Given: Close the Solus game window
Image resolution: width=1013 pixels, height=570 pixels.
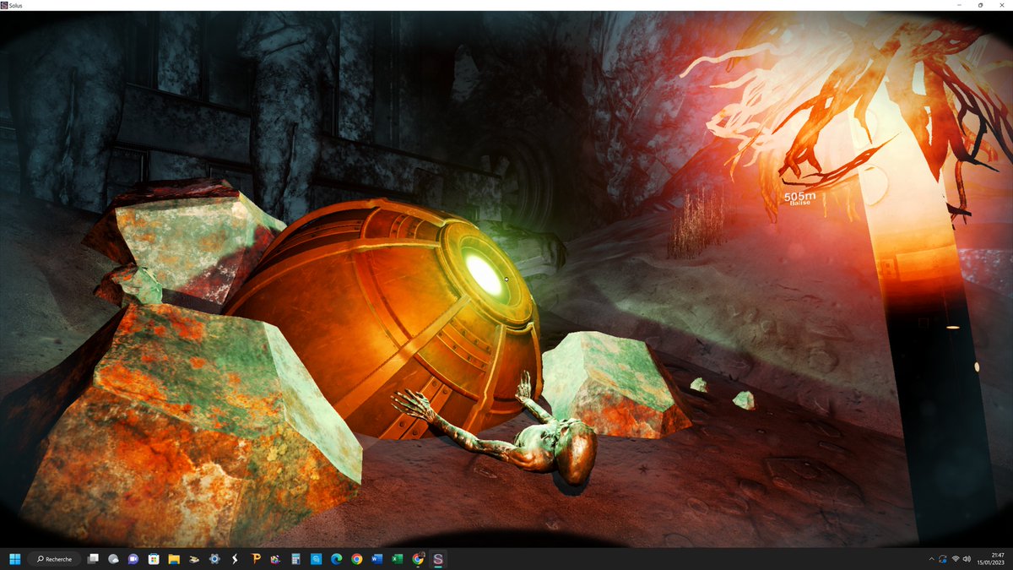Looking at the screenshot, I should coord(1000,5).
